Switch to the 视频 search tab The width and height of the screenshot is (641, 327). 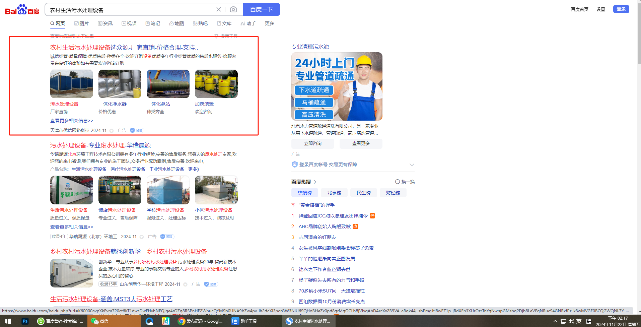129,23
